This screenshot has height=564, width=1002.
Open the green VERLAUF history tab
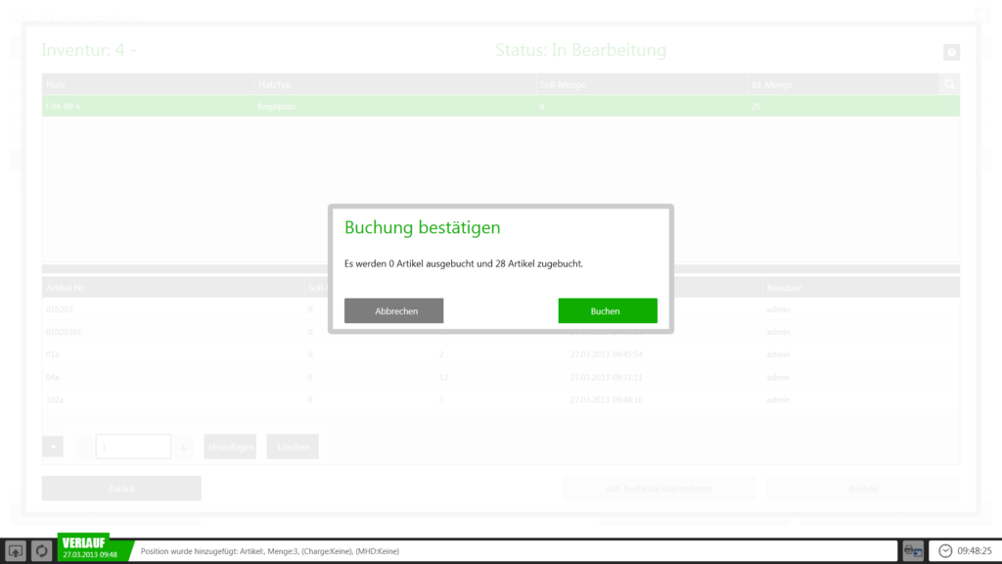click(x=89, y=547)
